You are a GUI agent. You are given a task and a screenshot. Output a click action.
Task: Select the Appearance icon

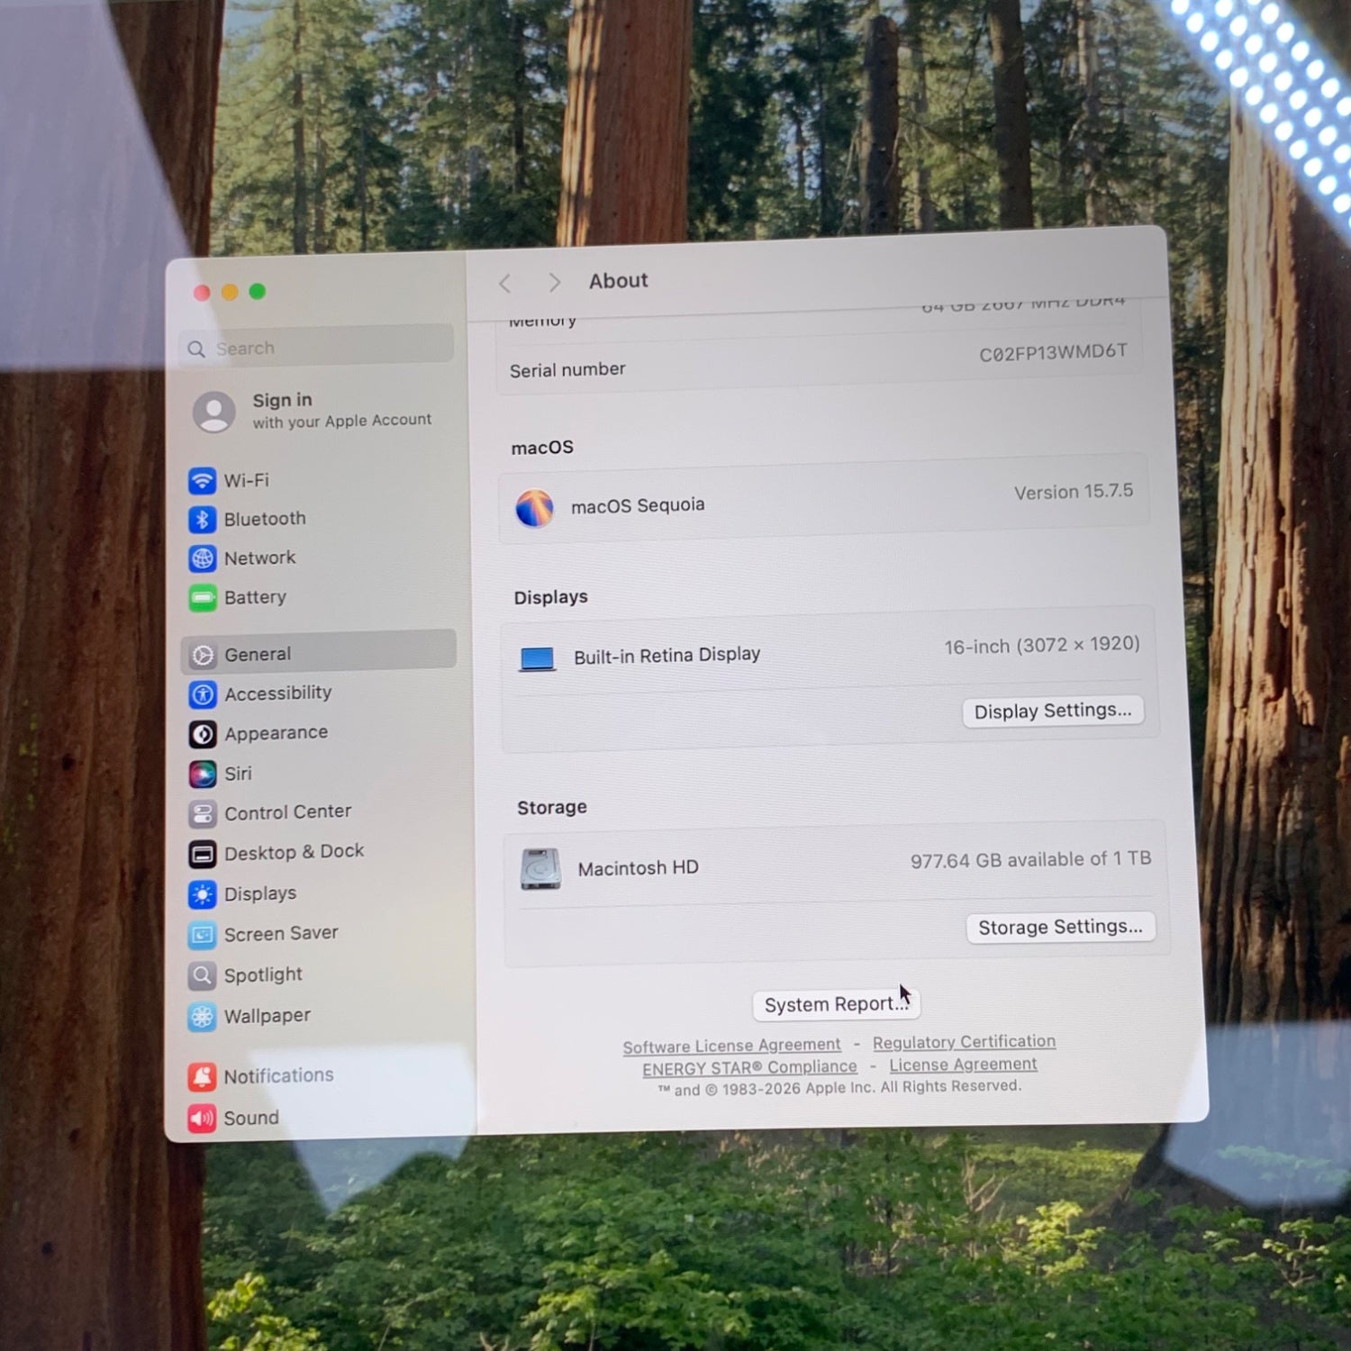coord(203,734)
